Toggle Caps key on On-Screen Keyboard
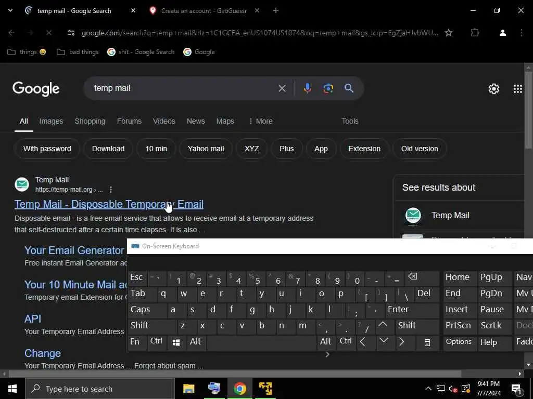The height and width of the screenshot is (399, 533). [x=147, y=310]
